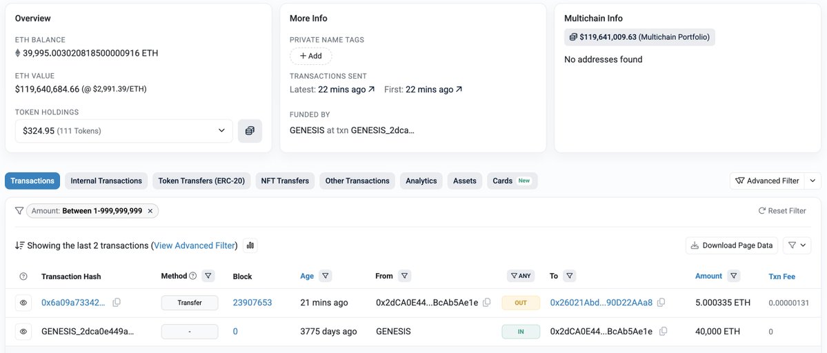Open the chart icon beside View Advanced Filter
This screenshot has height=353, width=827.
250,245
